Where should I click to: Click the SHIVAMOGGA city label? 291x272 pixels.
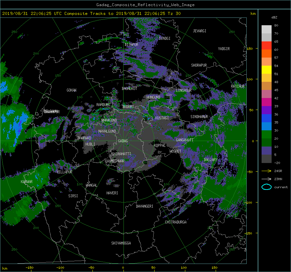121,243
